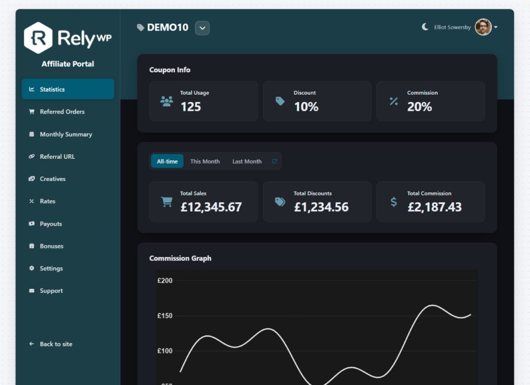
Task: Open the Bonuses page
Action: 68,246
